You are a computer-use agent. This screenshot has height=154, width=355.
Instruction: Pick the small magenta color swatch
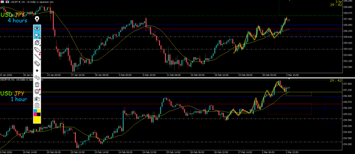click(x=35, y=114)
